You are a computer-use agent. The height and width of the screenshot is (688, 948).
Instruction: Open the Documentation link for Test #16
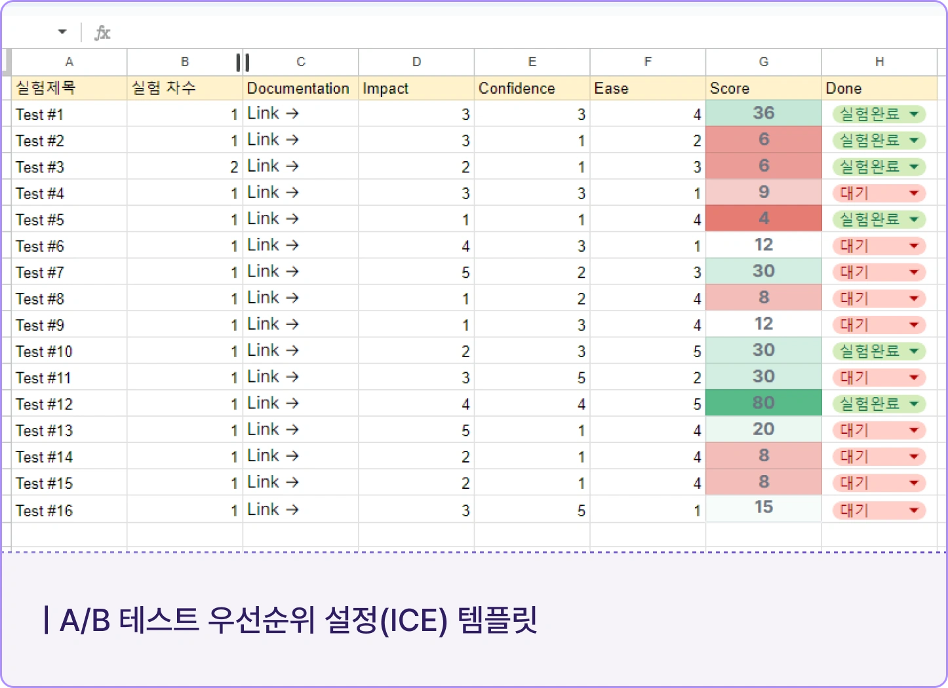(x=273, y=509)
